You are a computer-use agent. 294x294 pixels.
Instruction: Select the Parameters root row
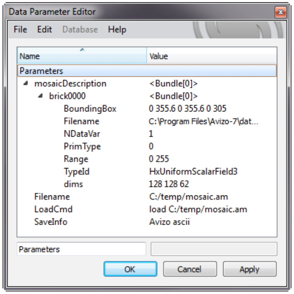click(147, 71)
